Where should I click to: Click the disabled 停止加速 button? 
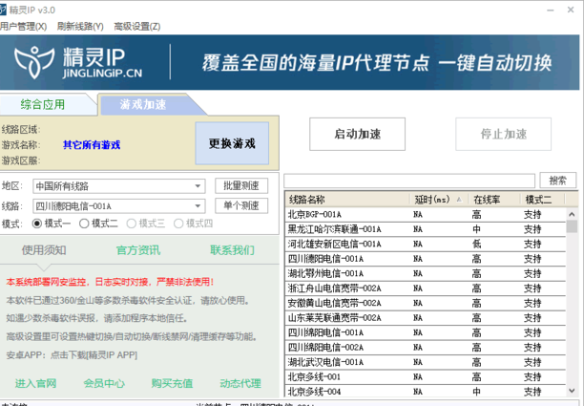pos(503,134)
